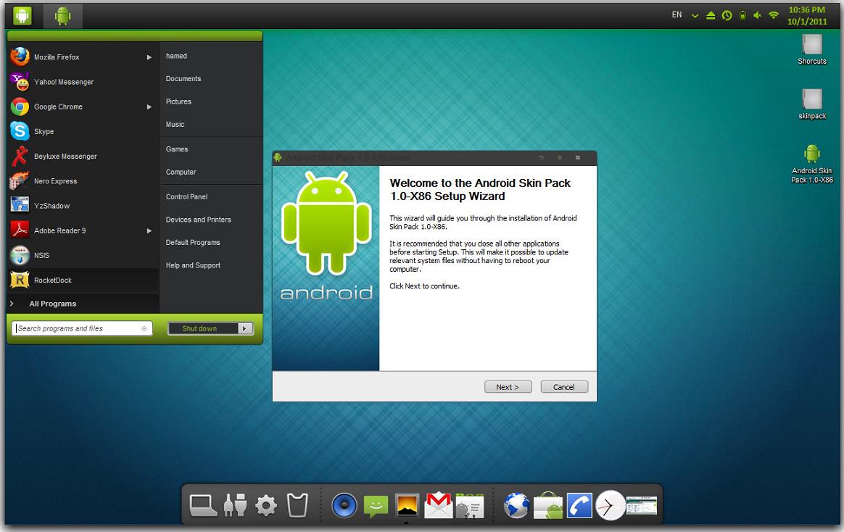The image size is (844, 532).
Task: Click Next in the Setup Wizard
Action: coord(508,387)
